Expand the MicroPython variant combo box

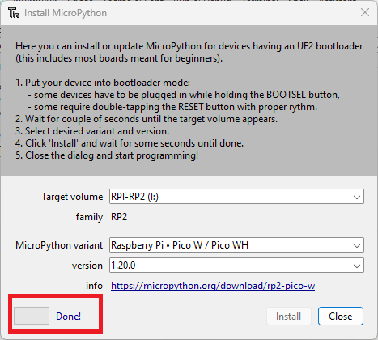click(x=236, y=245)
